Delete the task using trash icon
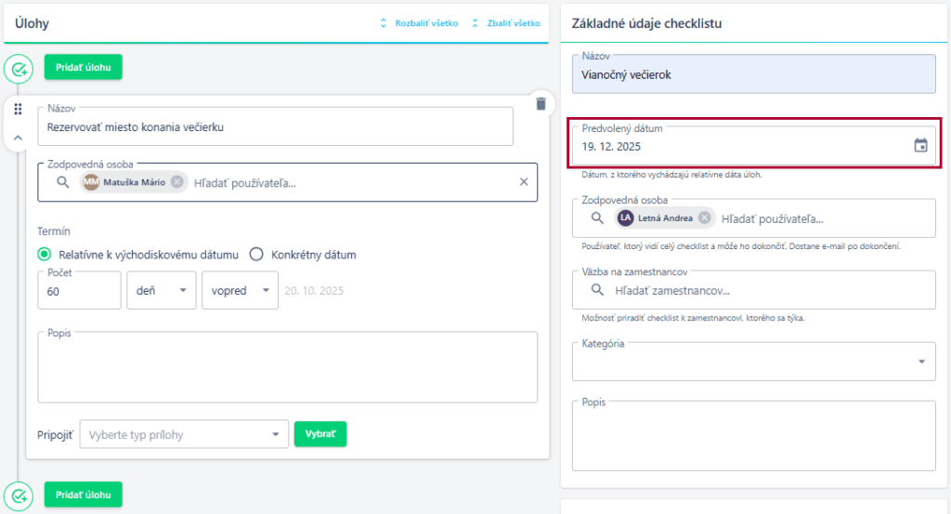Viewport: 951px width, 514px height. click(541, 103)
